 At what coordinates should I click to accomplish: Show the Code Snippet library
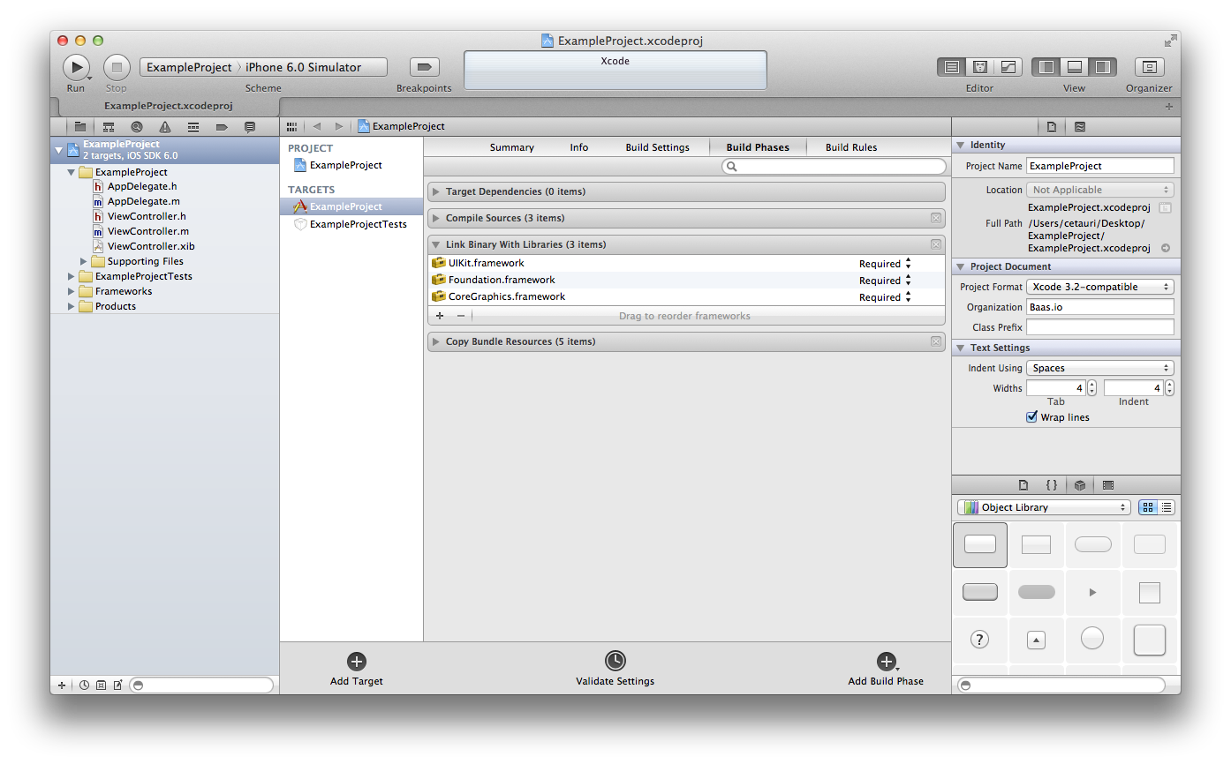tap(1052, 485)
